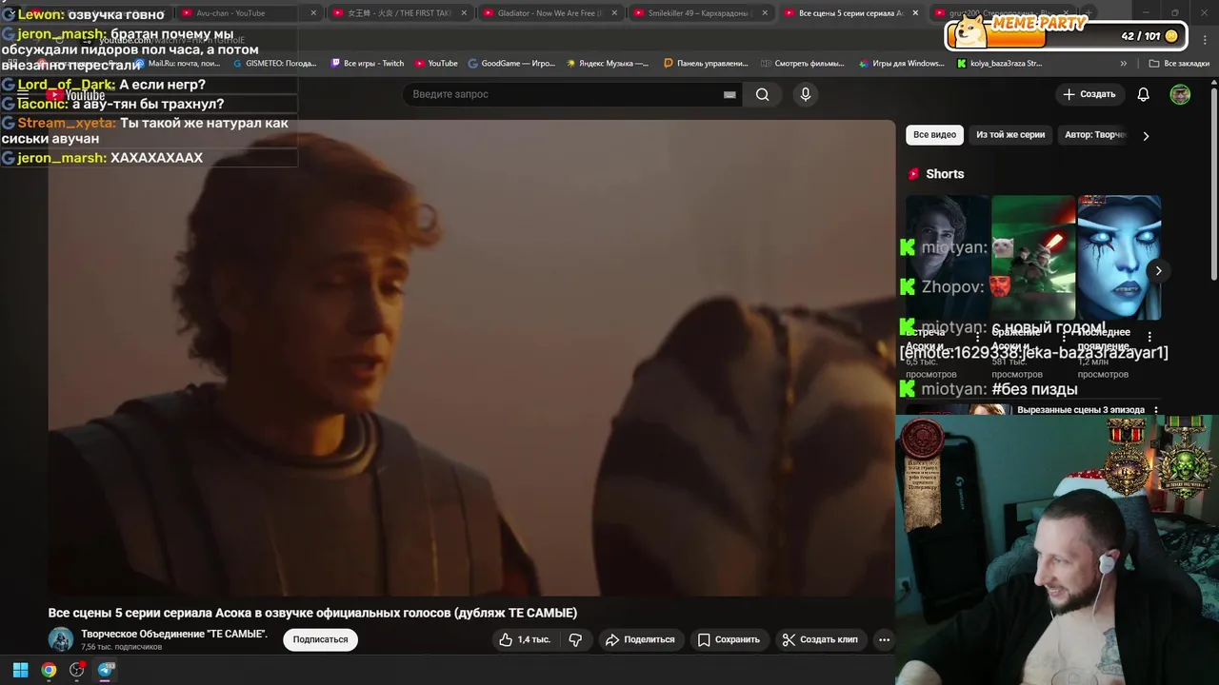The image size is (1219, 685).
Task: Open the GISMETEO Погода bookmark
Action: point(274,64)
